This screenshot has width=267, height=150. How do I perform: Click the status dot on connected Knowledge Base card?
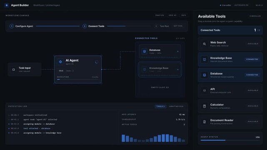[x=178, y=70]
